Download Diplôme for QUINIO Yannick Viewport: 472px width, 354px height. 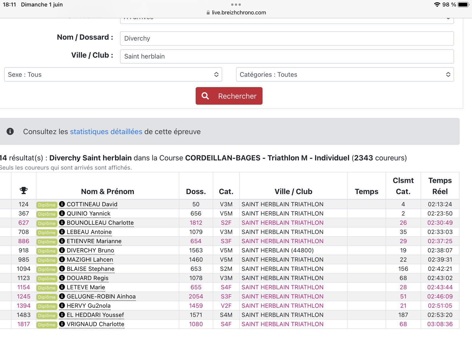pos(47,214)
